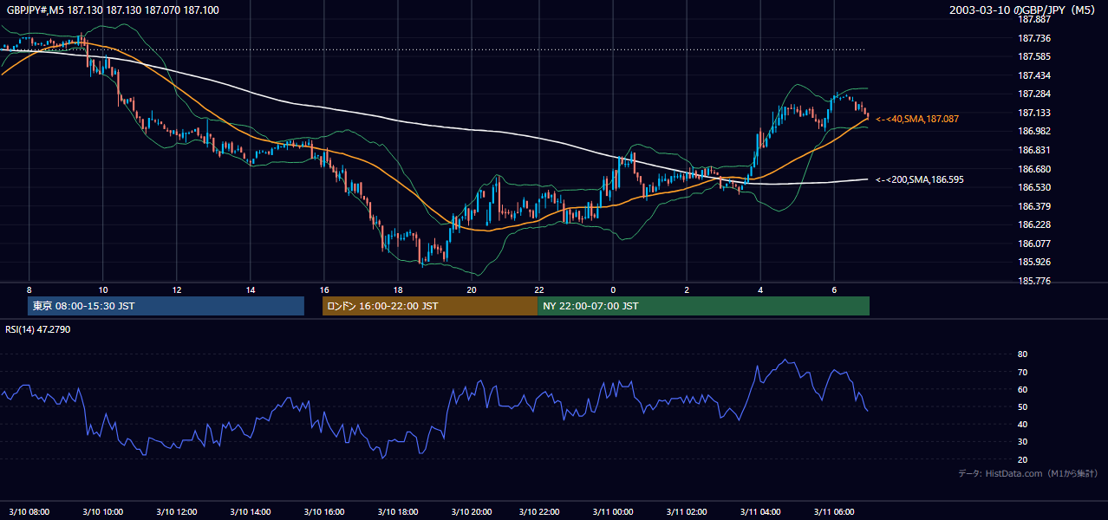Image resolution: width=1108 pixels, height=520 pixels.
Task: Click price axis value 187.284
Action: click(1034, 94)
